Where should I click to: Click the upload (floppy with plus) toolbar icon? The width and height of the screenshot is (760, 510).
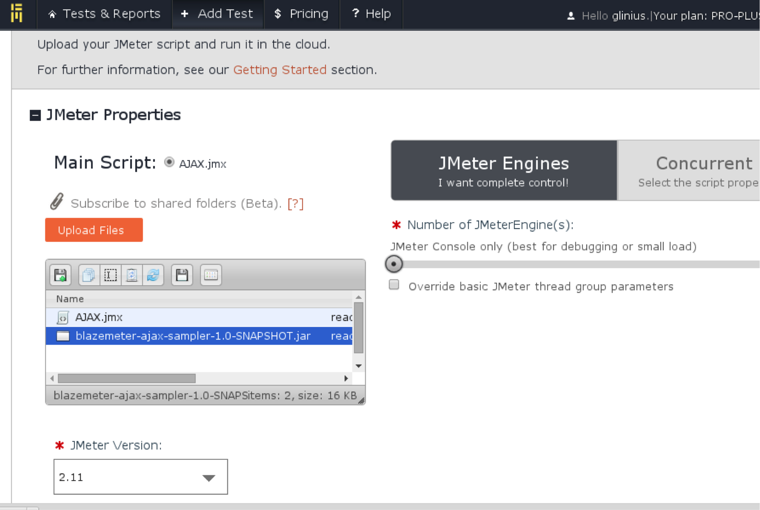click(60, 275)
